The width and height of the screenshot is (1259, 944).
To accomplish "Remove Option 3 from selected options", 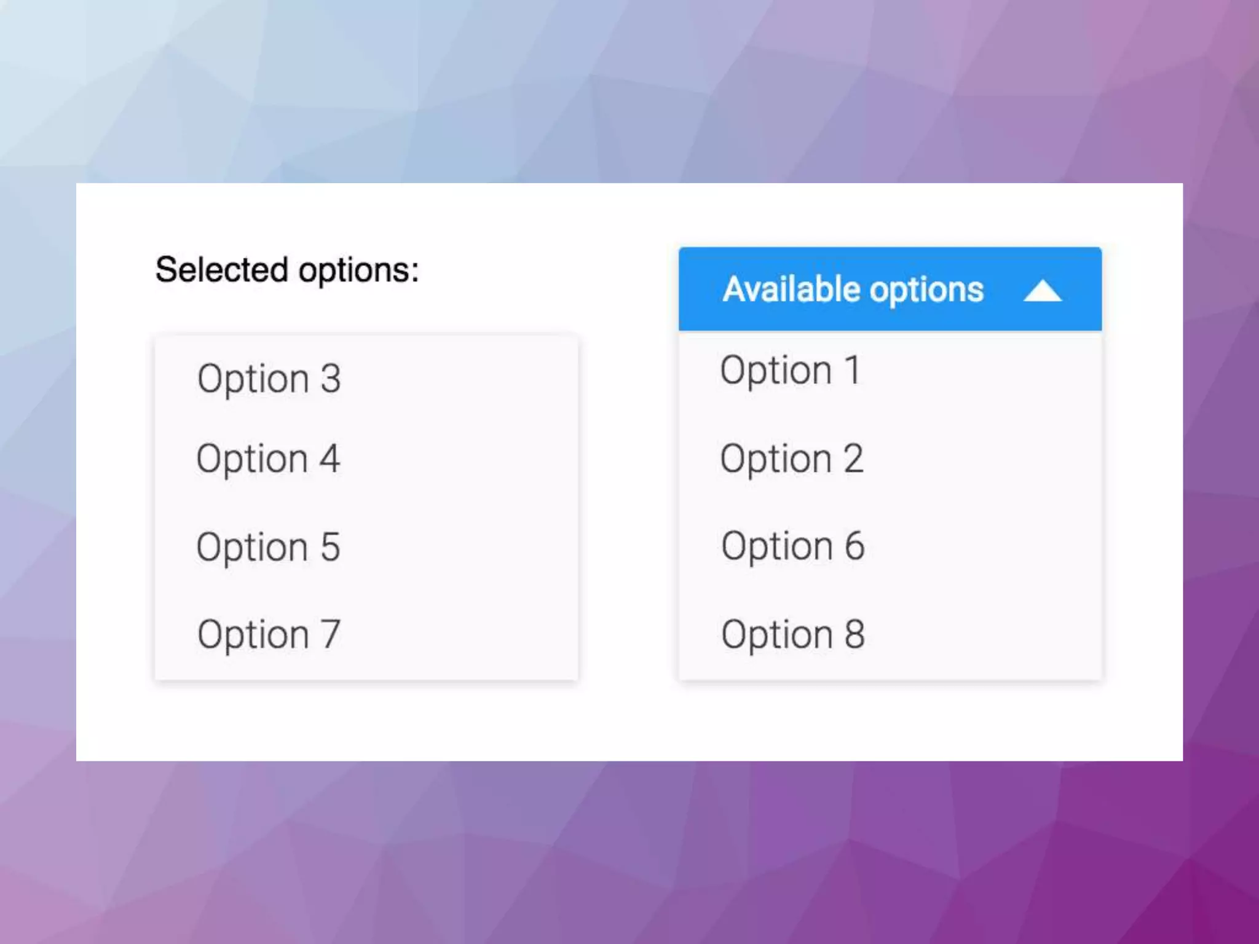I will pyautogui.click(x=269, y=379).
